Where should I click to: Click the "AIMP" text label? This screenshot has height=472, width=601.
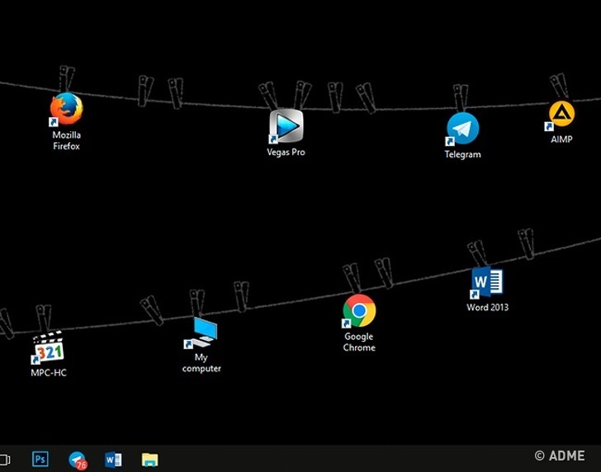pyautogui.click(x=561, y=139)
